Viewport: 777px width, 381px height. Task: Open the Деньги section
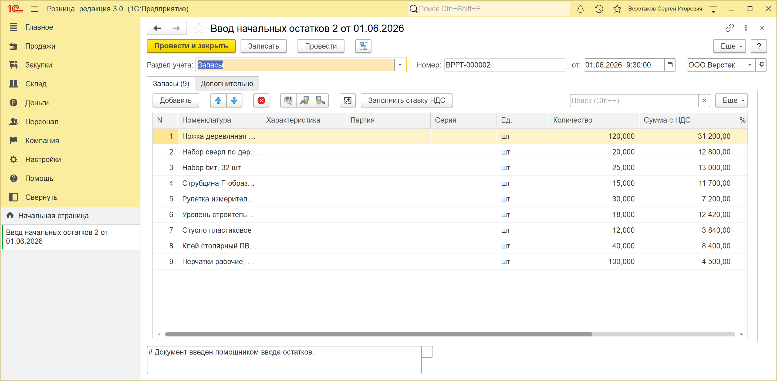point(37,103)
